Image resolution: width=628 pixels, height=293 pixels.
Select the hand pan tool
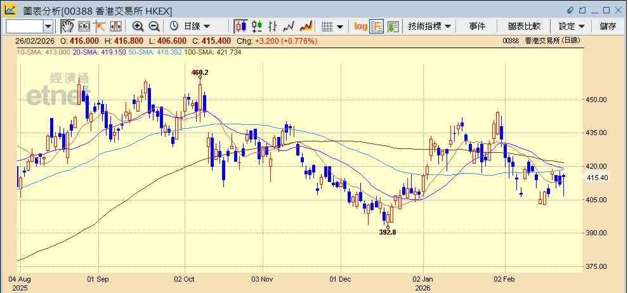point(68,27)
